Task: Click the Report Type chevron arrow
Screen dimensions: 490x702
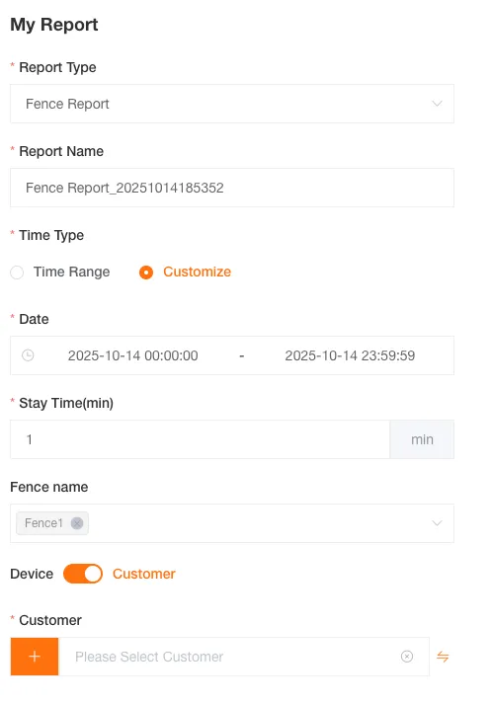Action: (x=437, y=104)
